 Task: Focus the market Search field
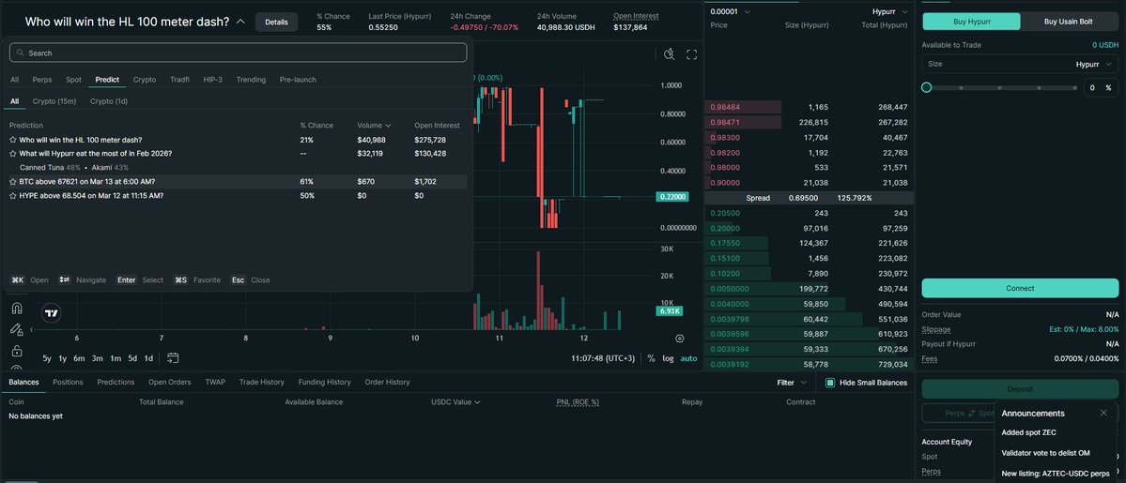coord(238,53)
